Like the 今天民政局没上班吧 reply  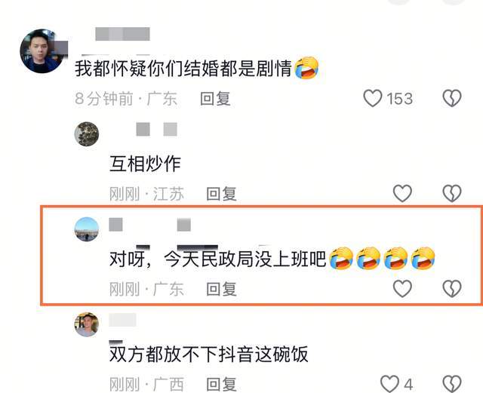tap(402, 289)
